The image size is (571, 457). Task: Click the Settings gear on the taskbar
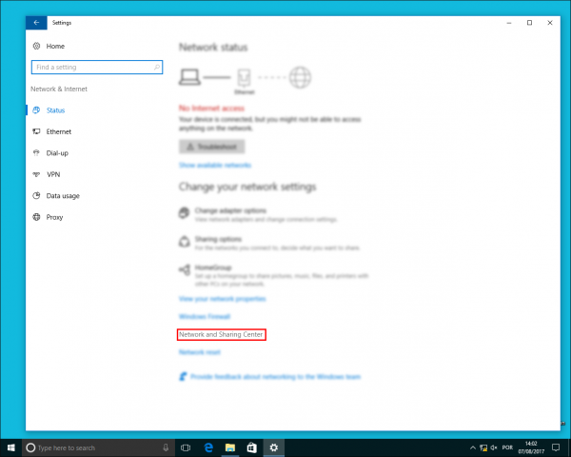click(273, 447)
